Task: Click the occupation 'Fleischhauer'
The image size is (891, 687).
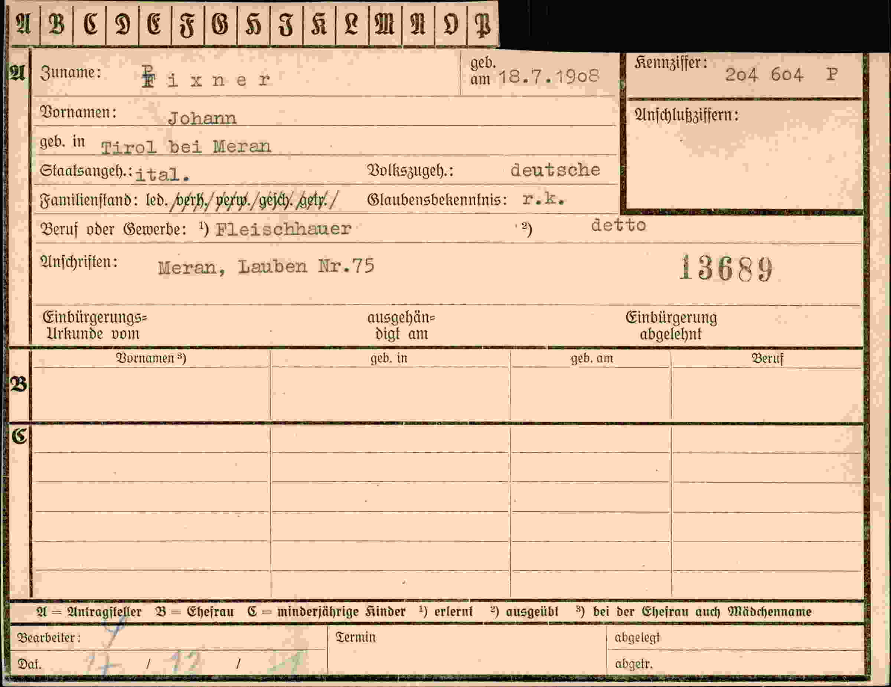Action: 283,229
